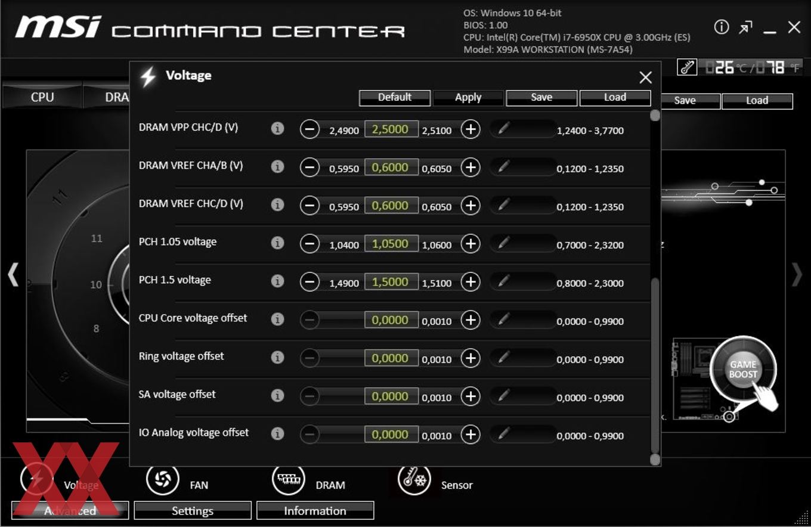The width and height of the screenshot is (811, 527).
Task: Open the about info icon in title bar
Action: tap(722, 27)
